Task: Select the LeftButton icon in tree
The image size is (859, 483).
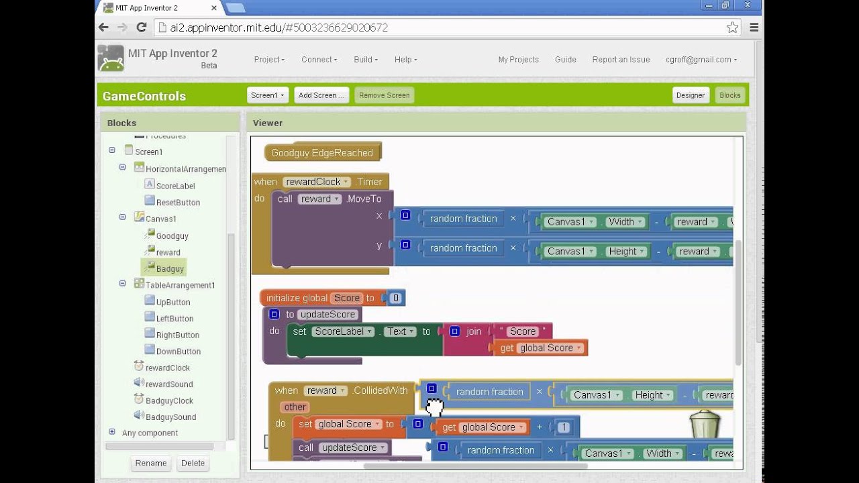Action: click(x=150, y=317)
